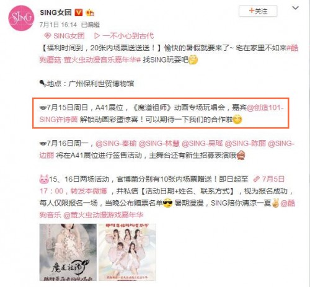Open the SING女团 super topic tag
310x287 pixels.
click(x=64, y=36)
